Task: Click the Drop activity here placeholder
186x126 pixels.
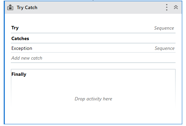Action: pos(93,99)
